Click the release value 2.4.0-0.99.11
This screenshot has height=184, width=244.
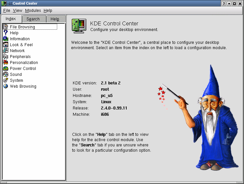pos(114,108)
